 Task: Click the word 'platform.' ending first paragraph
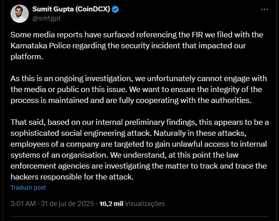pyautogui.click(x=27, y=57)
